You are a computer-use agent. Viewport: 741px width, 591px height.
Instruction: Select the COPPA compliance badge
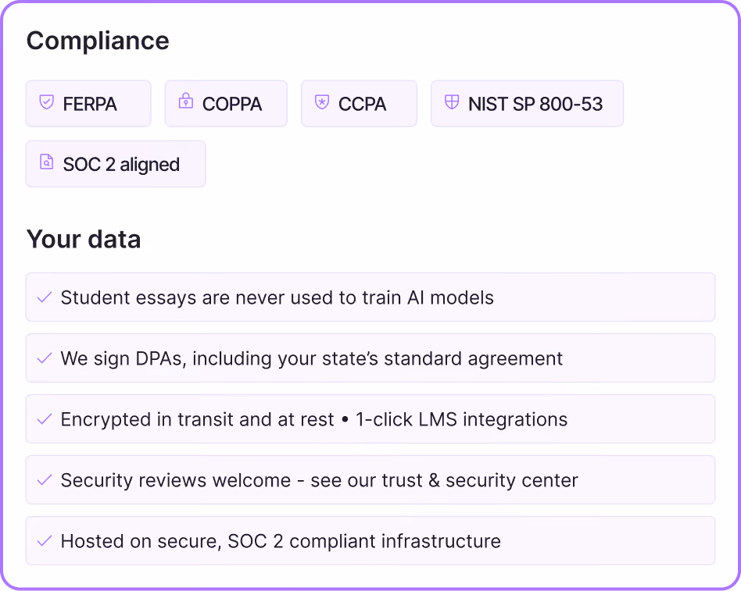(226, 103)
